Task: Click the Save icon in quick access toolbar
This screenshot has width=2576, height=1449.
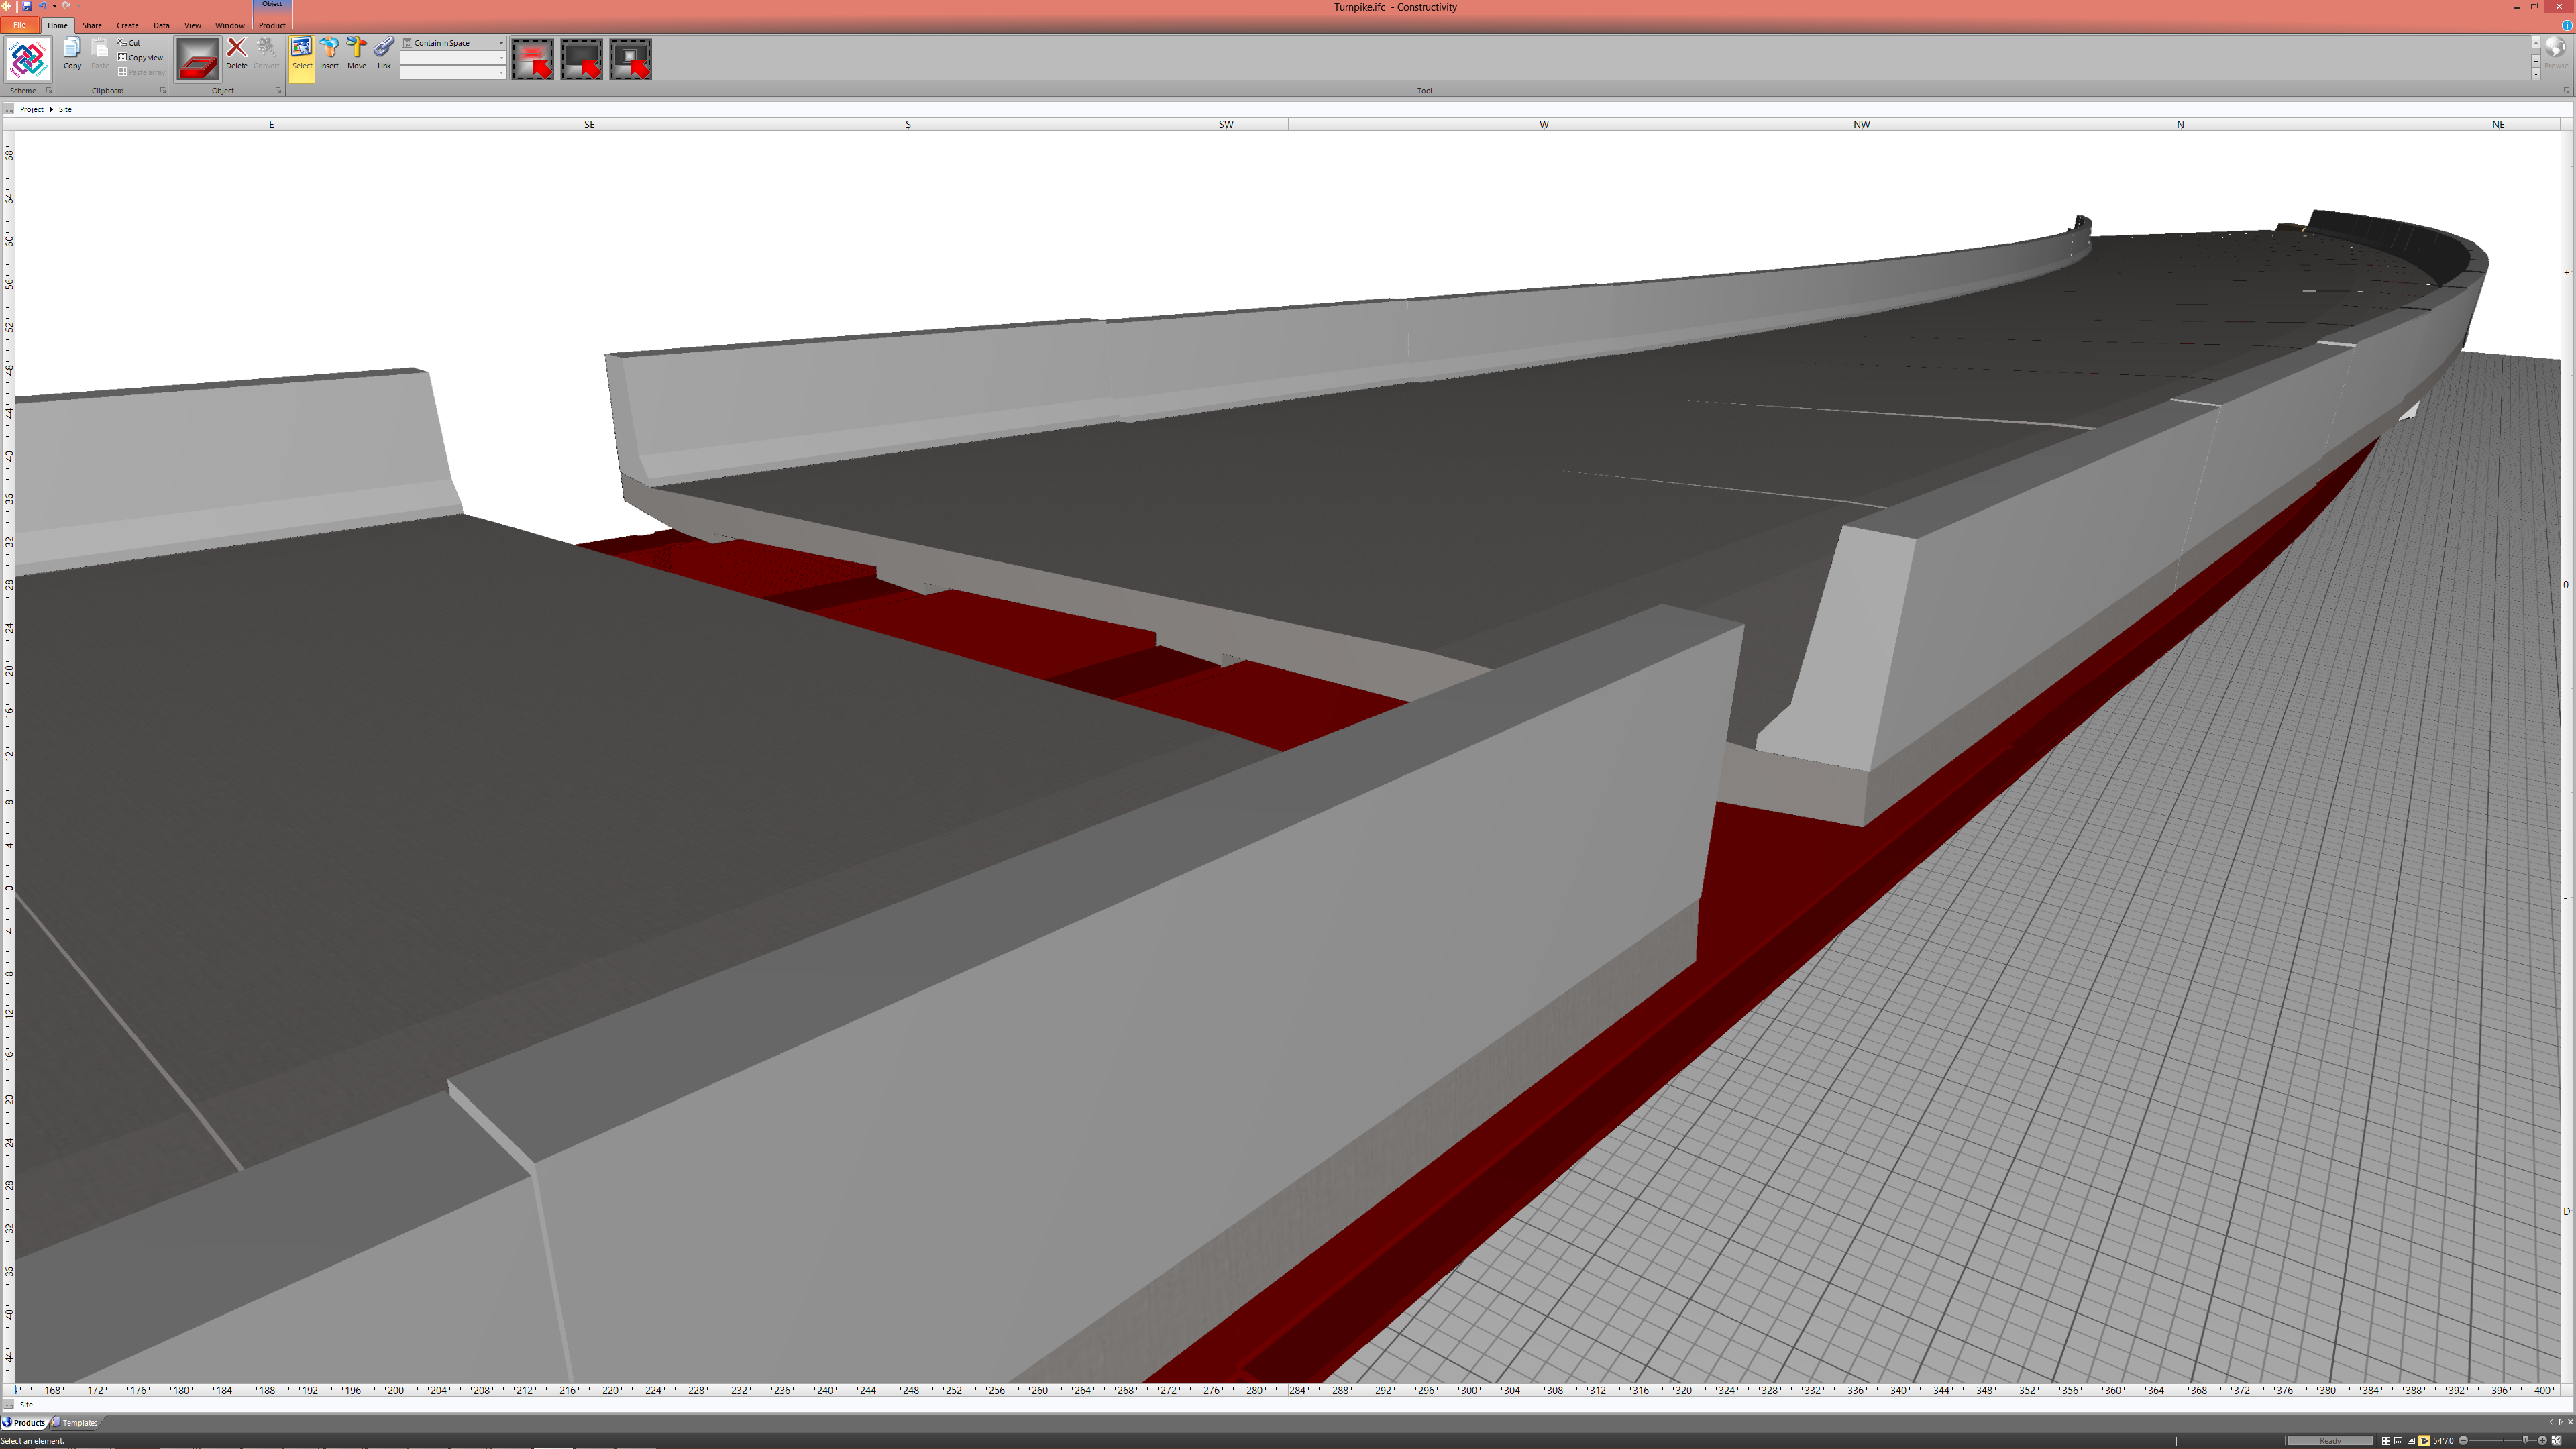Action: point(27,6)
